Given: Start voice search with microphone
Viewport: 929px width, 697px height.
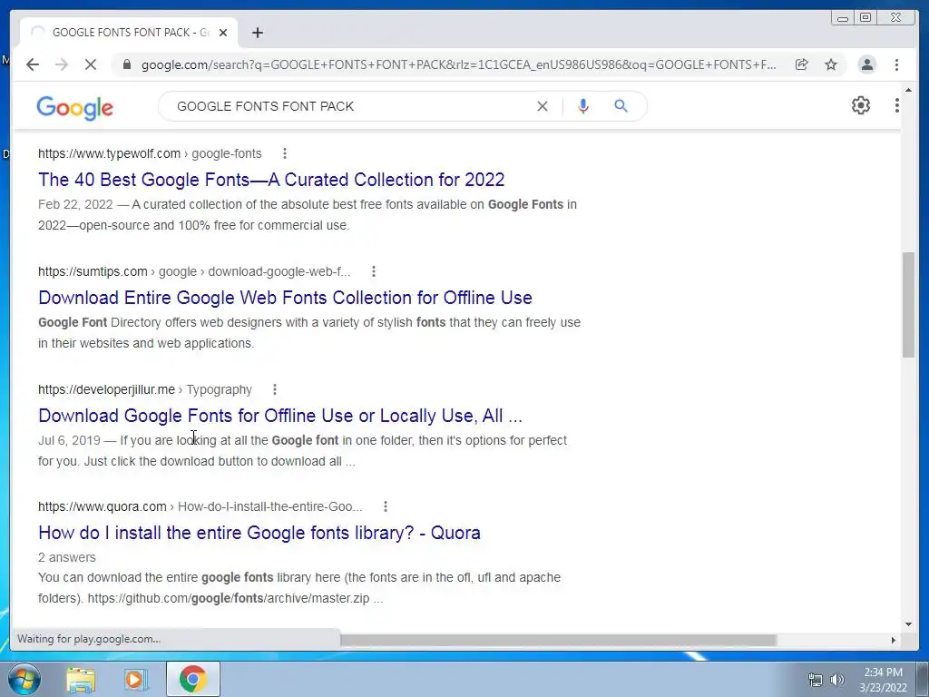Looking at the screenshot, I should 583,106.
